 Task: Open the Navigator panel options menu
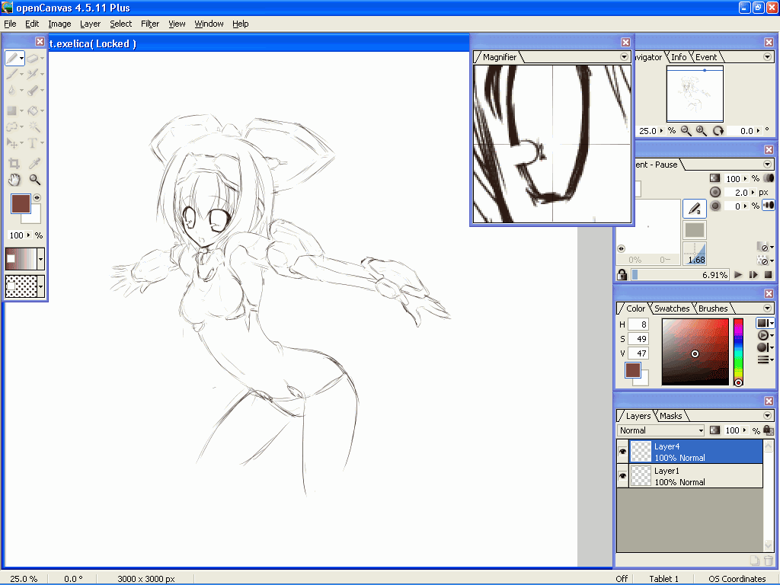[767, 56]
